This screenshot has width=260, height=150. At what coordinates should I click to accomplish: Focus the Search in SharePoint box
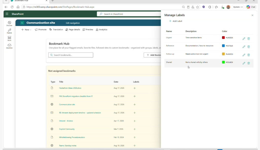[x=129, y=14]
